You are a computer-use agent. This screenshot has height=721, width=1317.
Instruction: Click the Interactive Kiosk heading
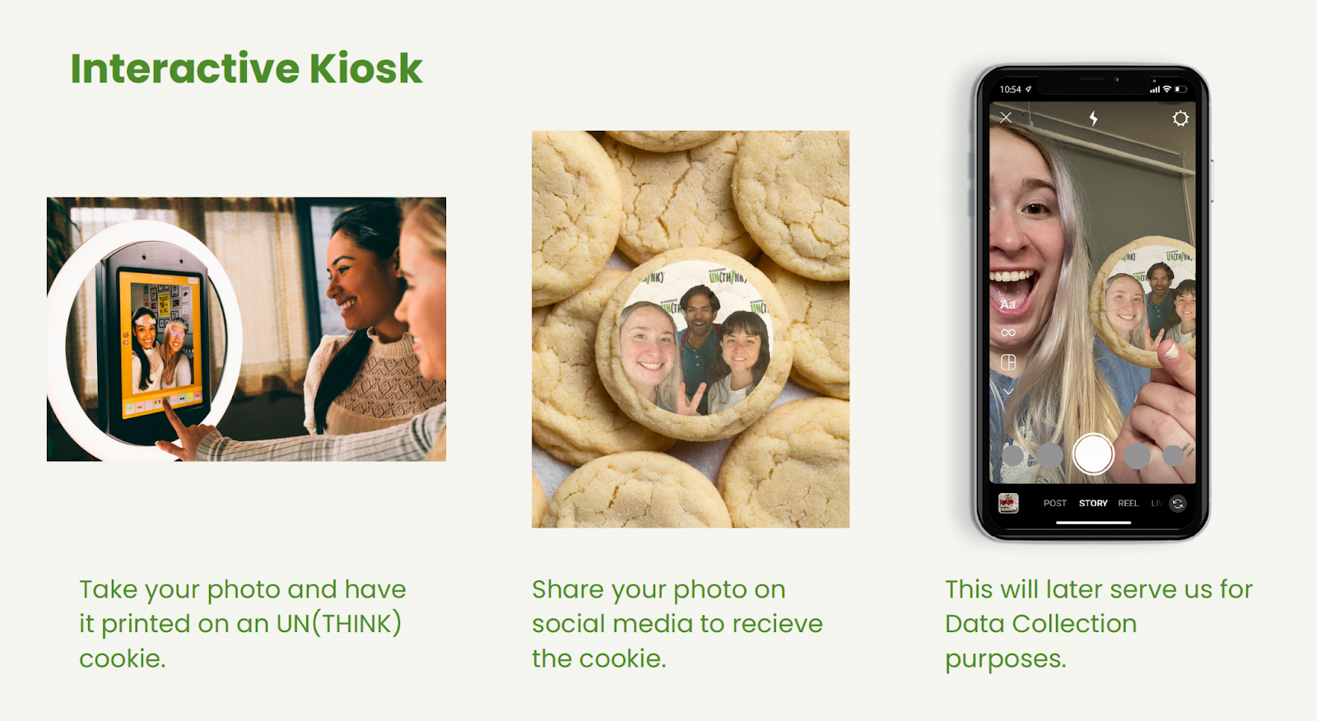(246, 68)
